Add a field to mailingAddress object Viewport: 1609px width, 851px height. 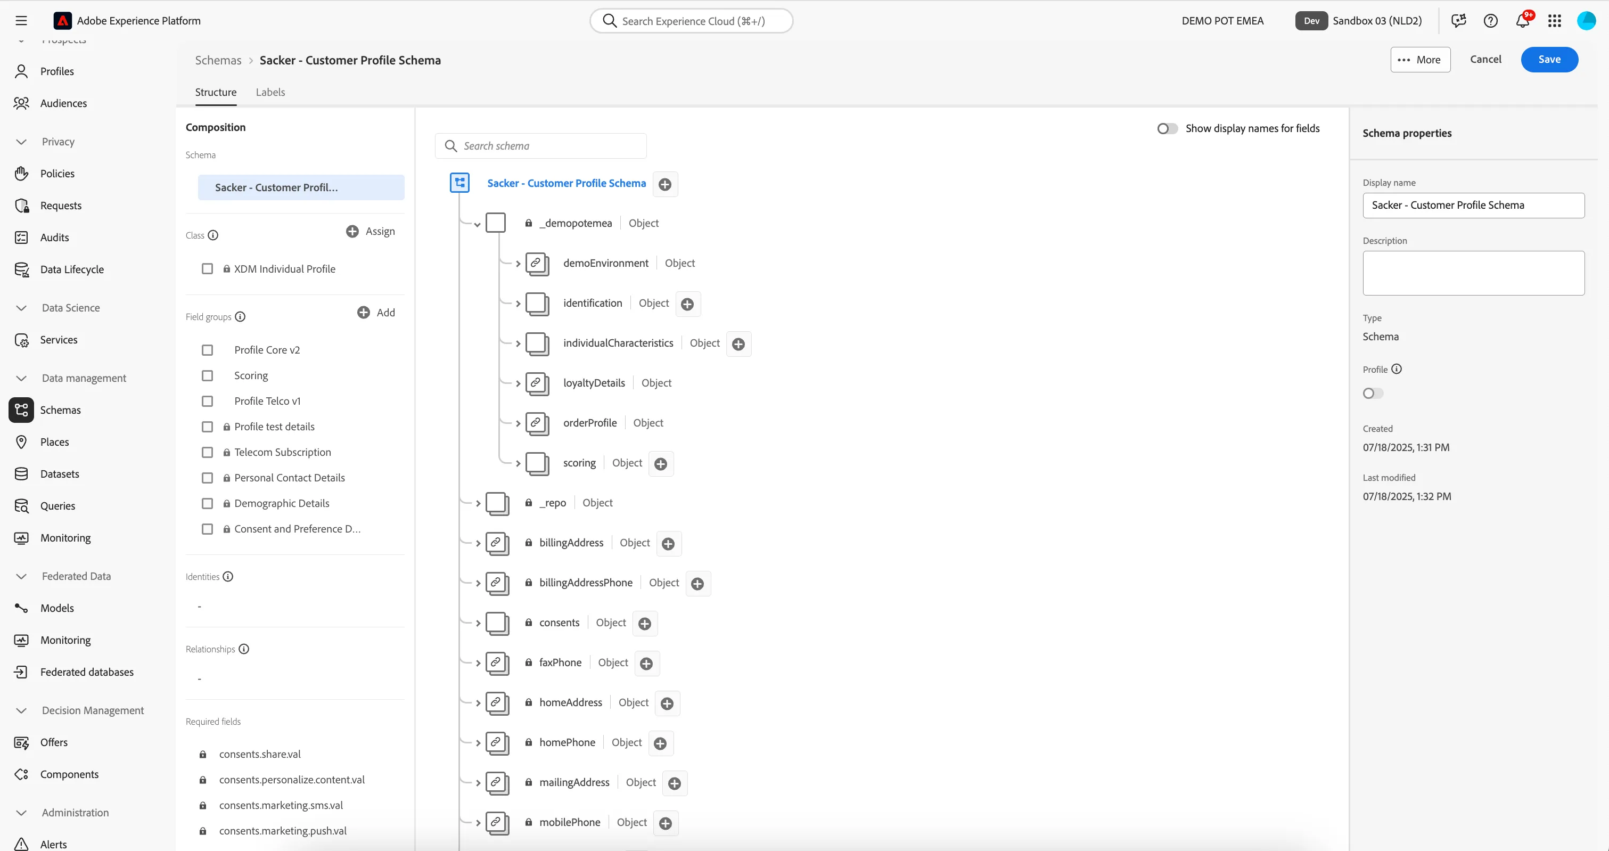(675, 784)
